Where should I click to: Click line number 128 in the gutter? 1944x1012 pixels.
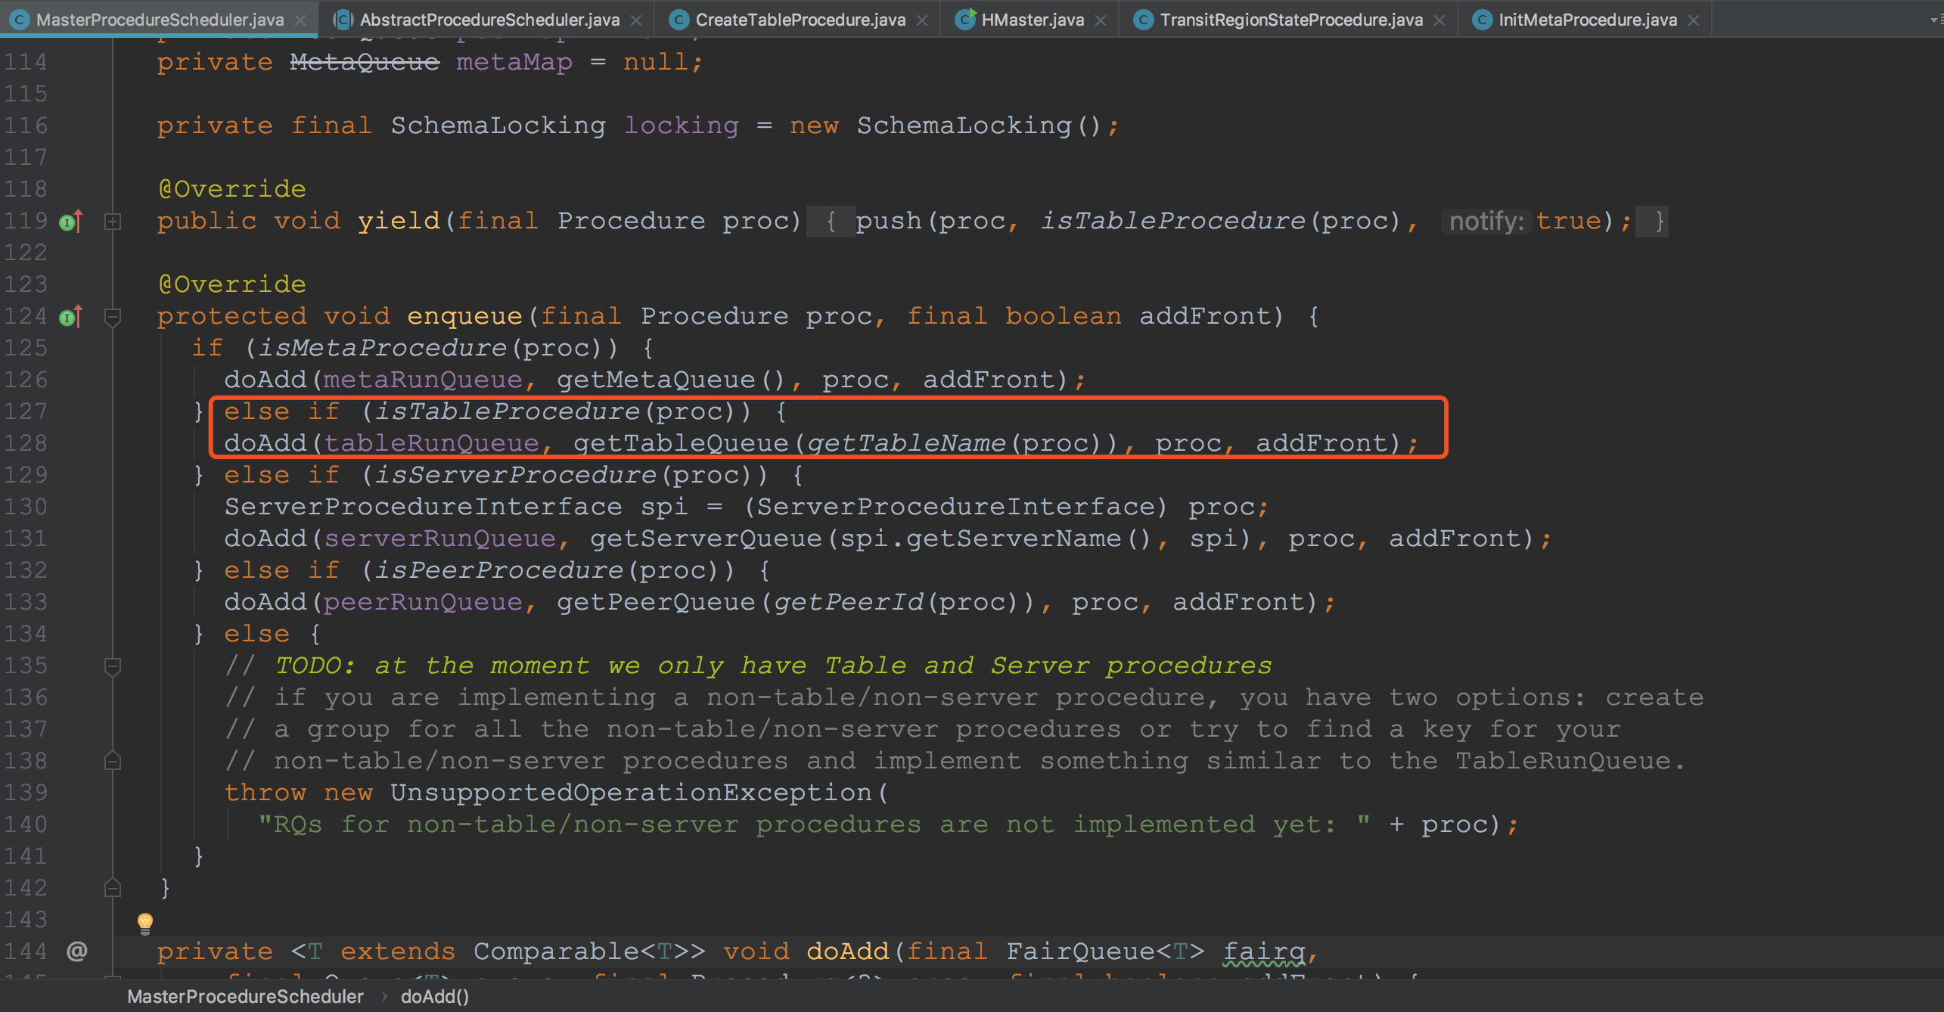(26, 443)
